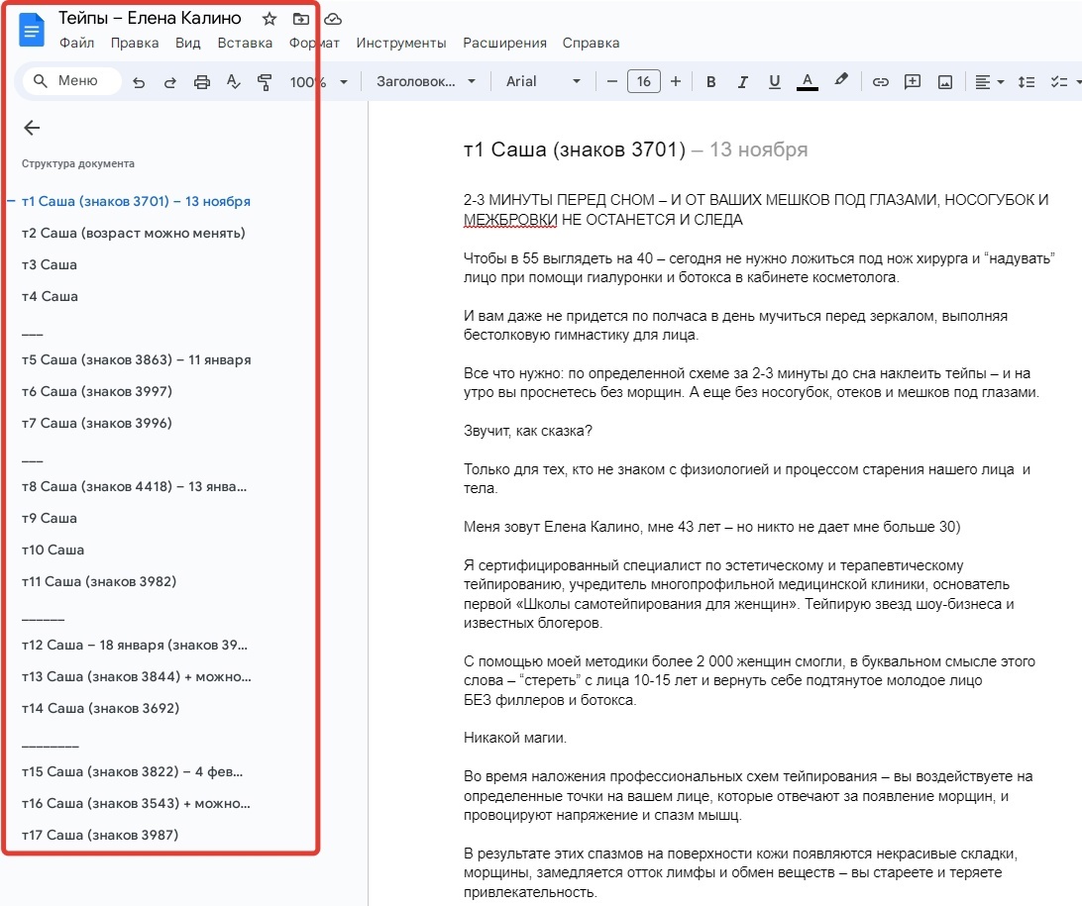Image resolution: width=1082 pixels, height=906 pixels.
Task: Activate the paint format tool
Action: pyautogui.click(x=265, y=82)
